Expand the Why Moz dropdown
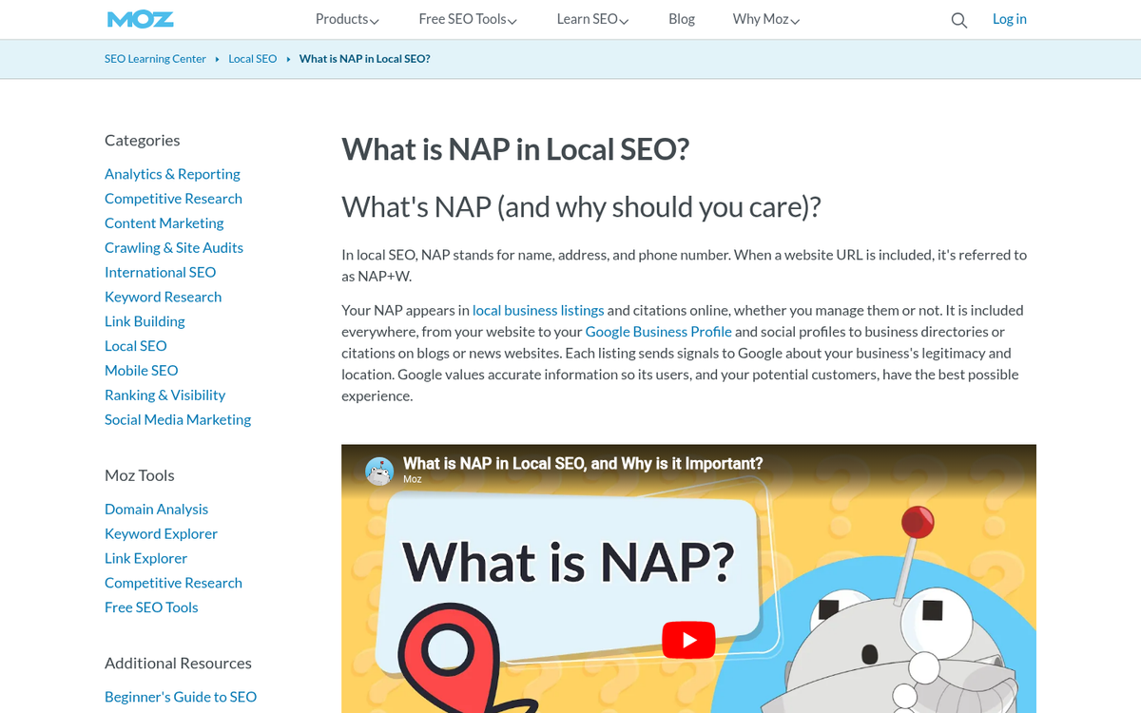1141x713 pixels. tap(765, 19)
